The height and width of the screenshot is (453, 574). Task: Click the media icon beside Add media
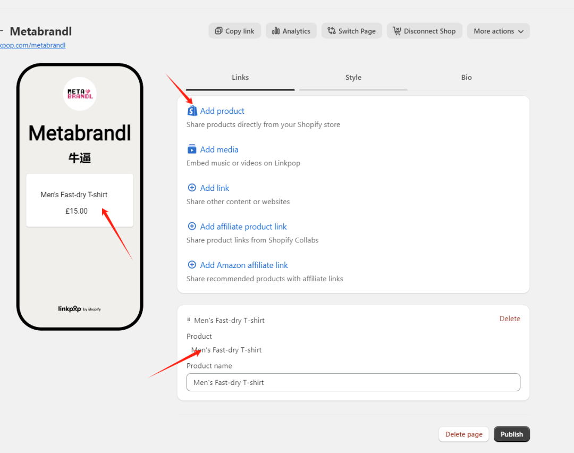pyautogui.click(x=192, y=149)
